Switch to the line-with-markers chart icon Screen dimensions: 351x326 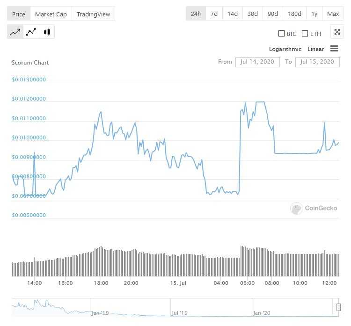pos(31,32)
